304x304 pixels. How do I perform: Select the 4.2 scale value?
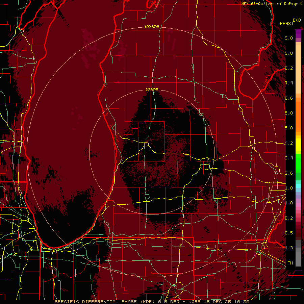(x=289, y=143)
